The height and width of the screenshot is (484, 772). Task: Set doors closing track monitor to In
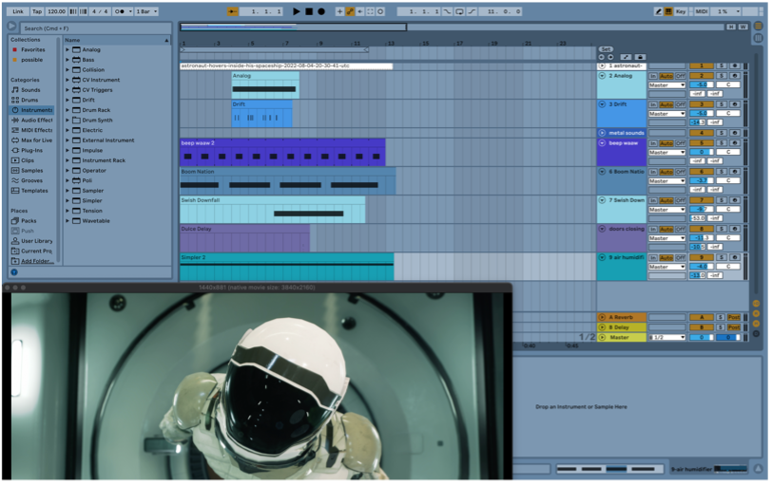point(653,229)
